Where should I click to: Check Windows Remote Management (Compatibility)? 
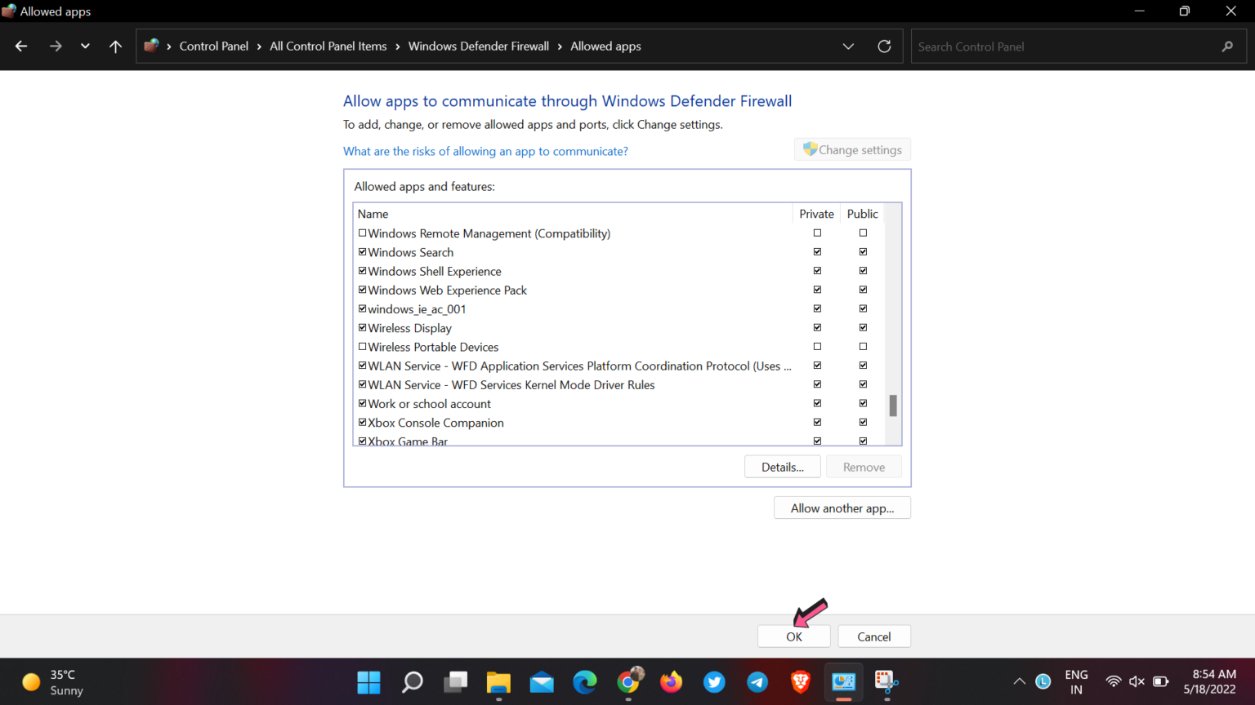tap(362, 233)
